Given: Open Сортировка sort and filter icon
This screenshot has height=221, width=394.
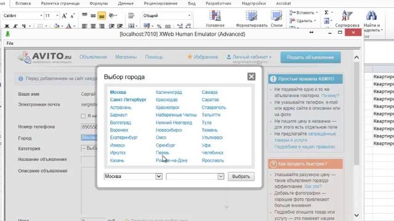Looking at the screenshot, I should pyautogui.click(x=347, y=19).
